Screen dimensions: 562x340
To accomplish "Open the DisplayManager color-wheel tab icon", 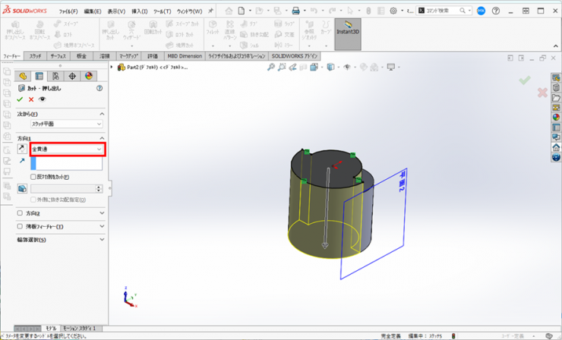I will 88,76.
